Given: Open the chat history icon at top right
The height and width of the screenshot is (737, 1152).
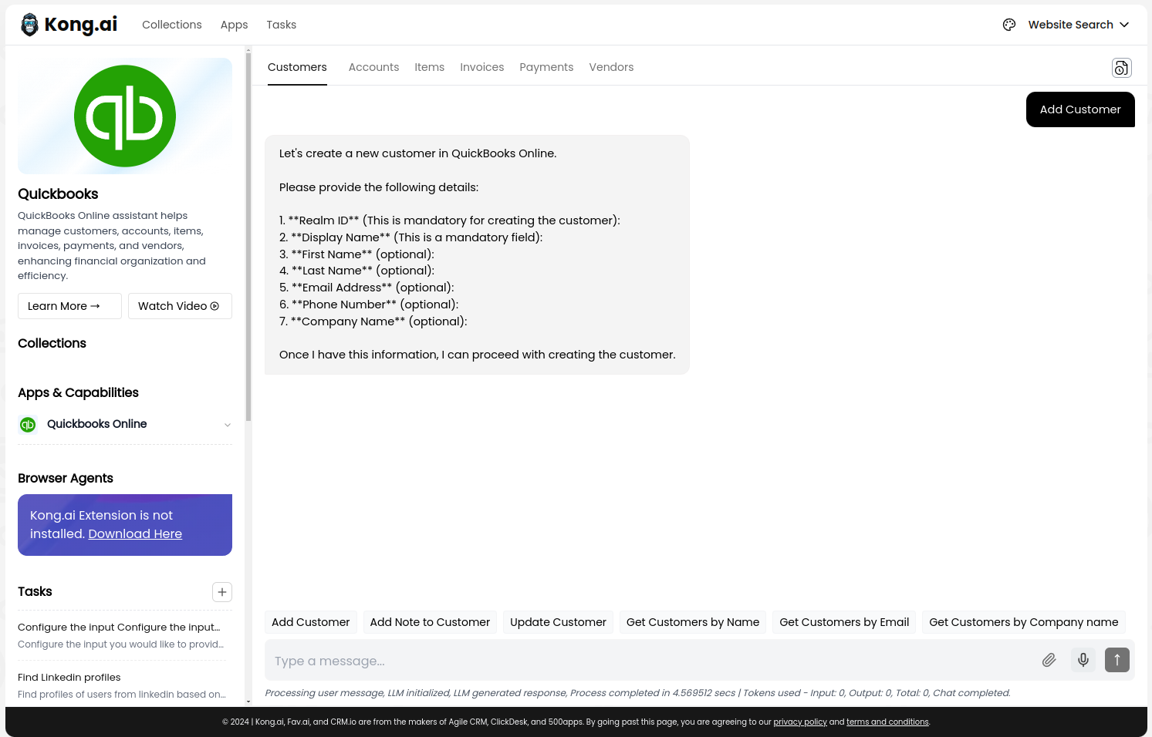Looking at the screenshot, I should [x=1122, y=68].
